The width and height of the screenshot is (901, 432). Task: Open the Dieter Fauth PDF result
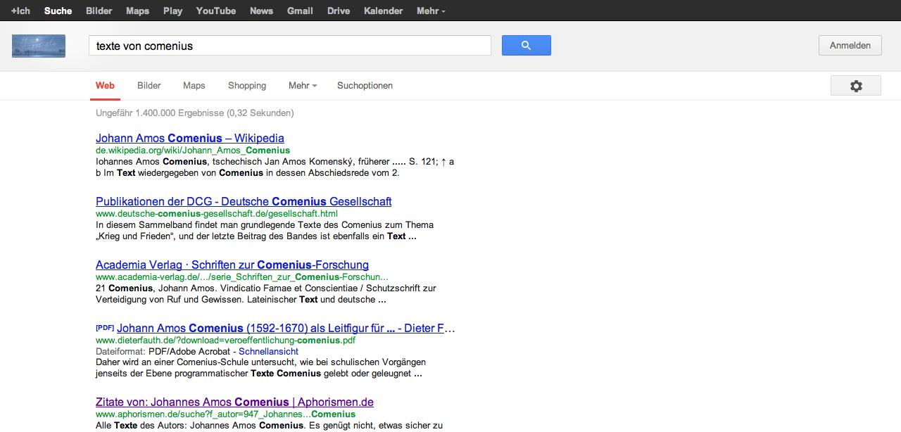click(286, 328)
